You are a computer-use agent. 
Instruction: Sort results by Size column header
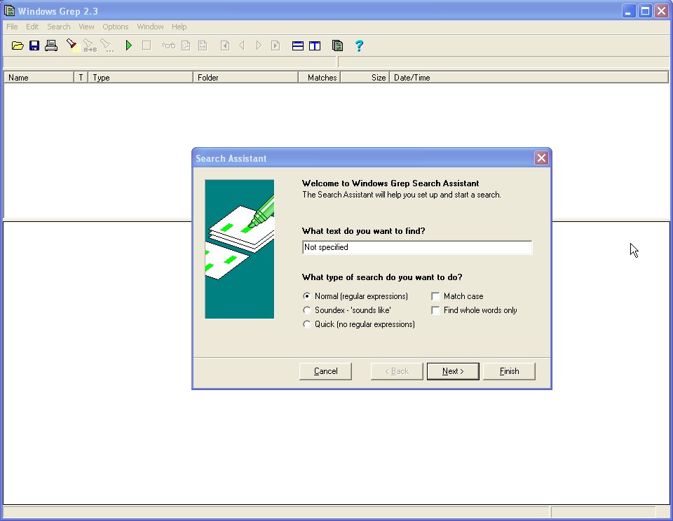tap(365, 78)
